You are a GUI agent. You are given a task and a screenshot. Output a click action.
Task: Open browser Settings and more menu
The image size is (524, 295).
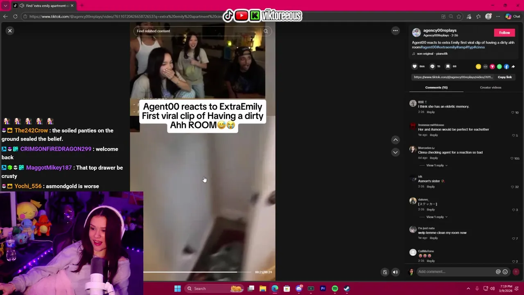(x=498, y=16)
